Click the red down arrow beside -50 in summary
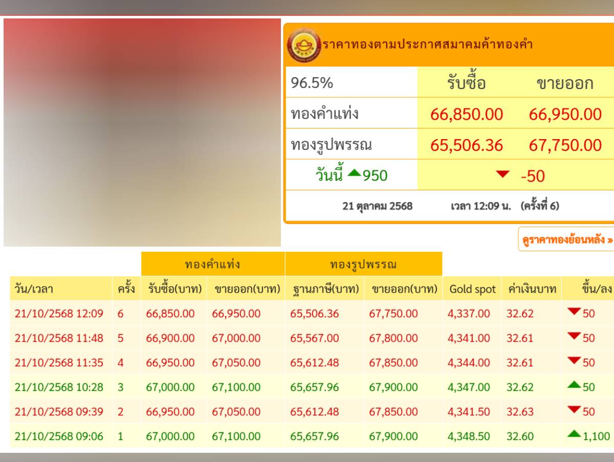This screenshot has width=614, height=462. pos(503,175)
